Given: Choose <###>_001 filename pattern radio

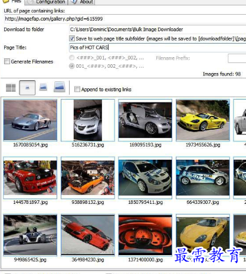Looking at the screenshot, I should 72,58.
